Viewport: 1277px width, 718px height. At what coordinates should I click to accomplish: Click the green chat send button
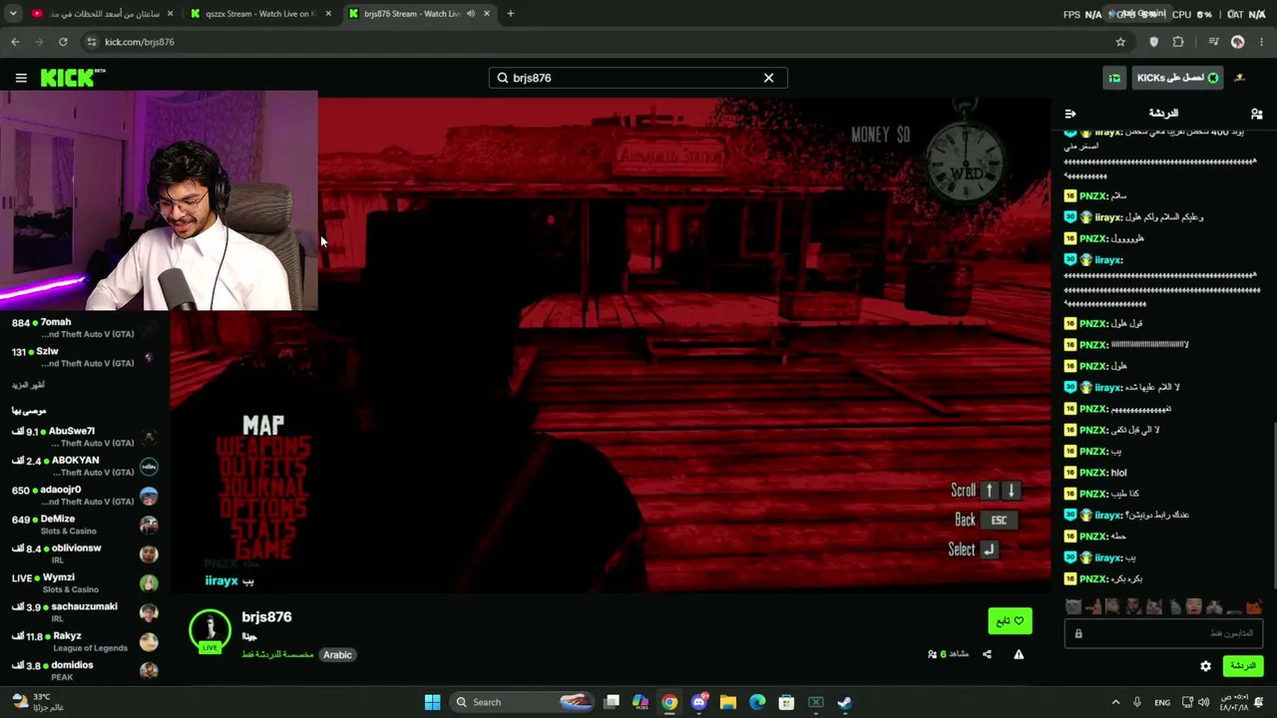click(x=1242, y=665)
